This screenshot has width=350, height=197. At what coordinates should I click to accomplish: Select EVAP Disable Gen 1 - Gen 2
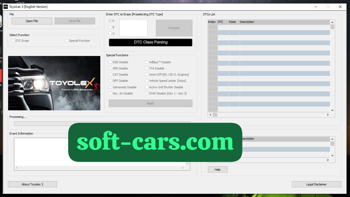[x=166, y=93]
